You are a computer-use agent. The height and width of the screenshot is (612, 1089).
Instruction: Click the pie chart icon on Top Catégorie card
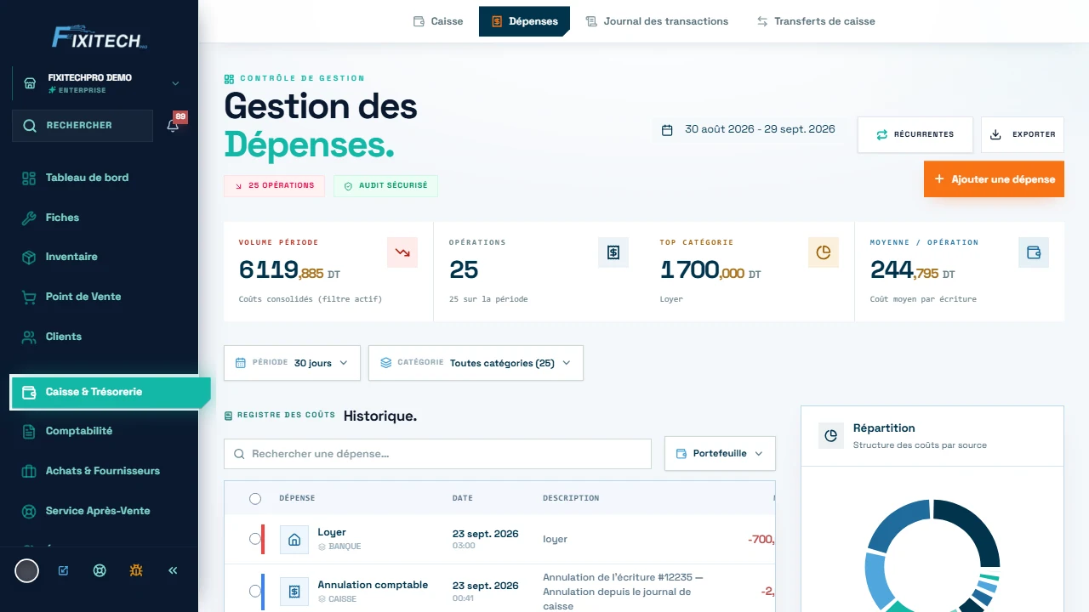(x=824, y=252)
